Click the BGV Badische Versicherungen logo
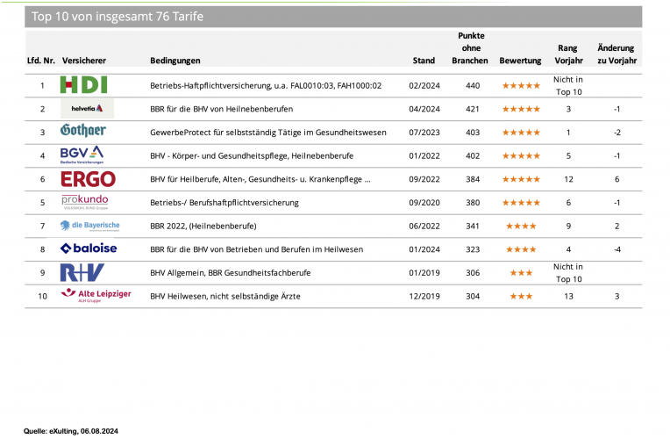 point(82,155)
